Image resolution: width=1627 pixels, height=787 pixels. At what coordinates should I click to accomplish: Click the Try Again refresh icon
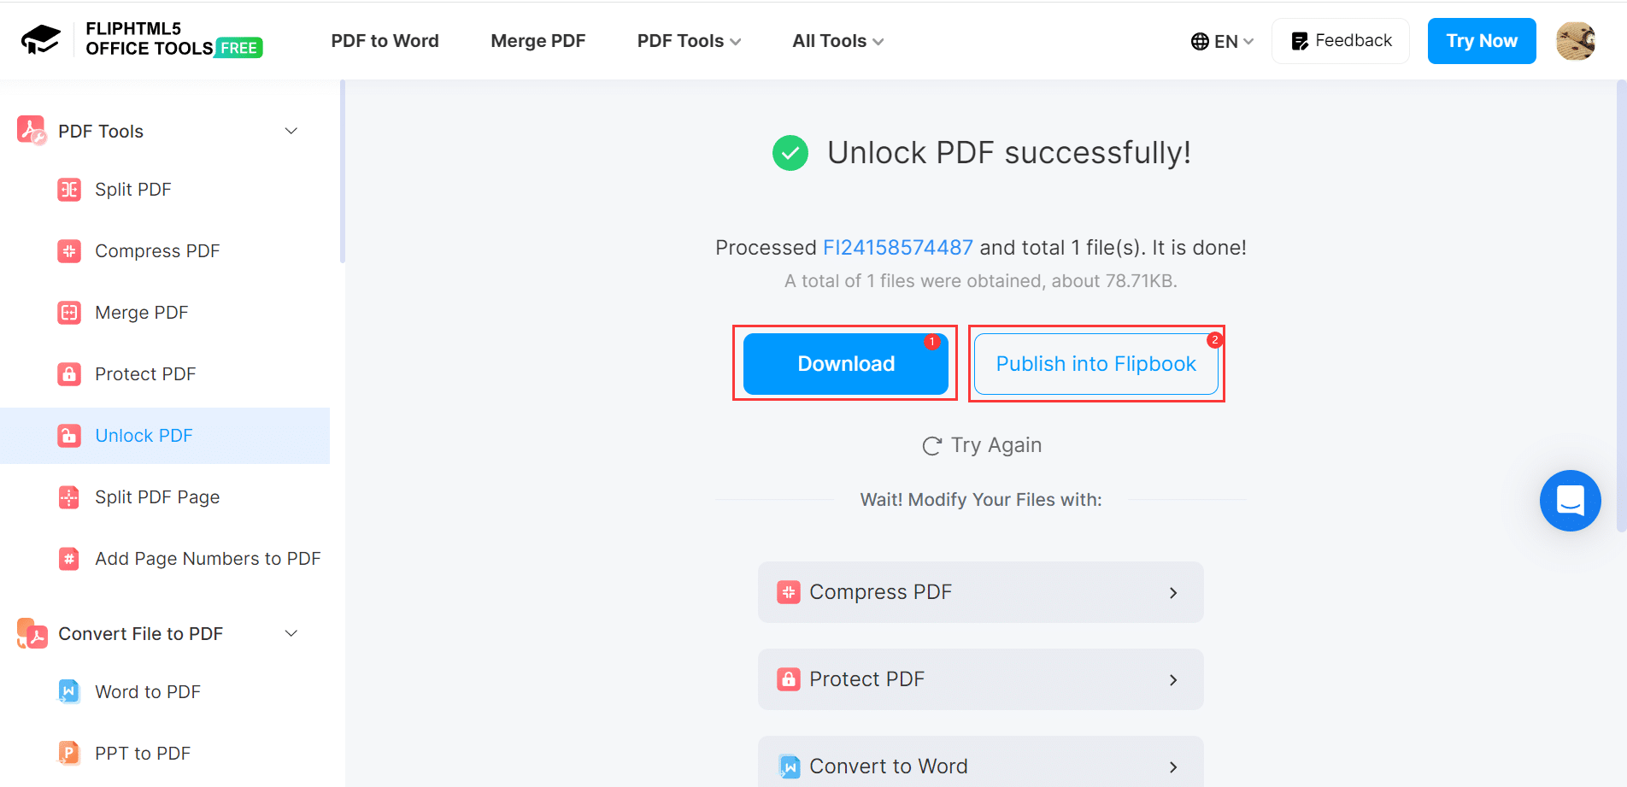click(x=931, y=445)
